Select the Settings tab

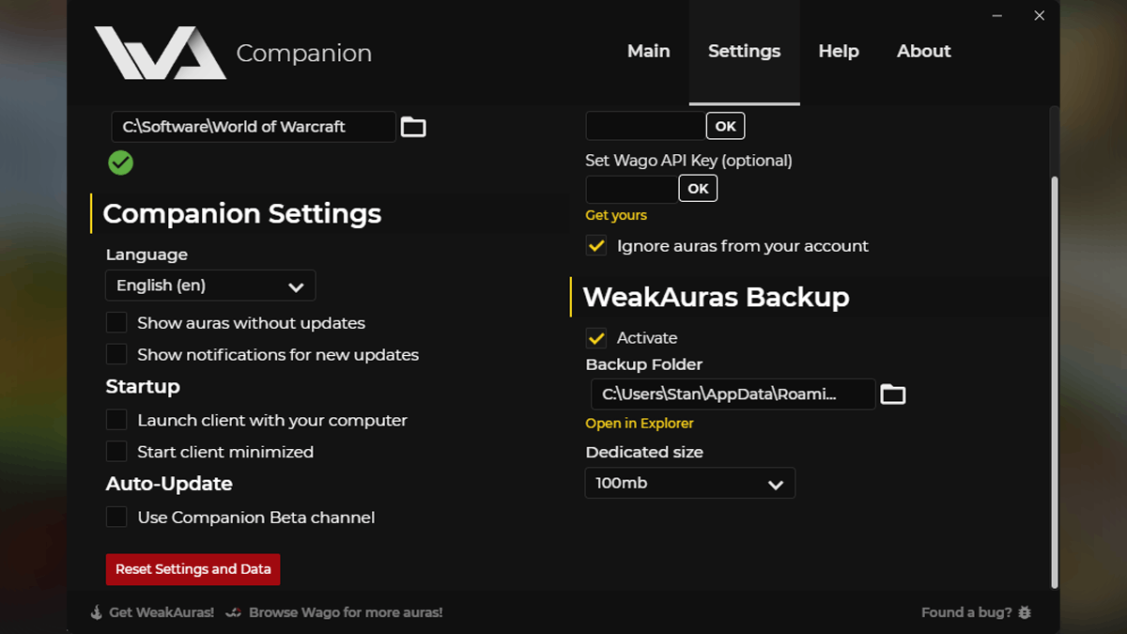(745, 52)
